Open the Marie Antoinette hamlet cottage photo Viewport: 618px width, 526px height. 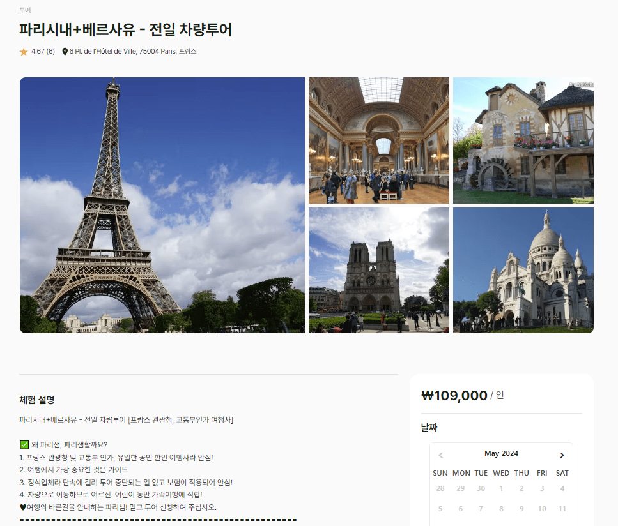point(522,140)
